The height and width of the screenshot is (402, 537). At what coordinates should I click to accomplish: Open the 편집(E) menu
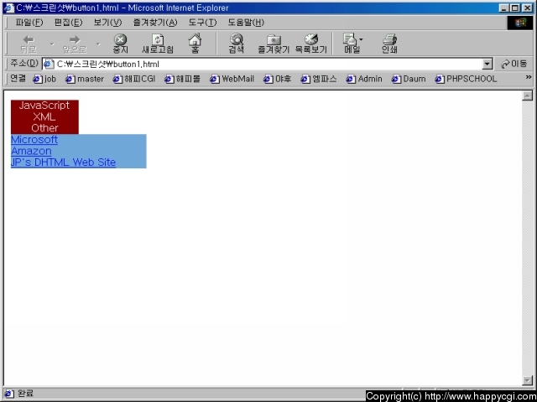pos(68,23)
